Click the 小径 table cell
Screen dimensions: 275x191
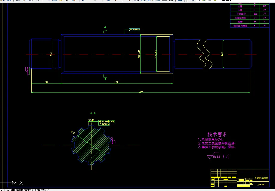click(x=240, y=10)
